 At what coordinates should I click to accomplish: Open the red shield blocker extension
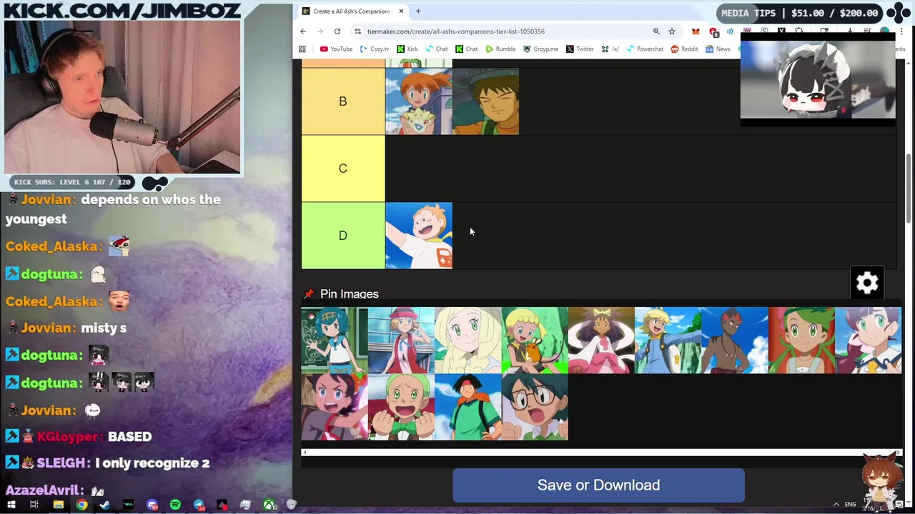(x=713, y=31)
